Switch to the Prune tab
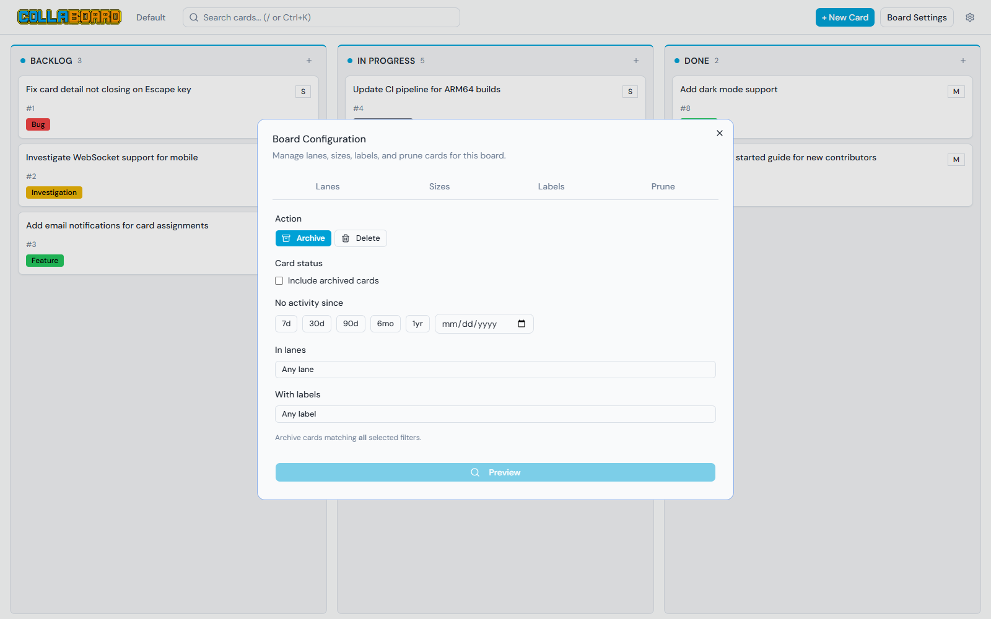Image resolution: width=991 pixels, height=619 pixels. [x=663, y=186]
